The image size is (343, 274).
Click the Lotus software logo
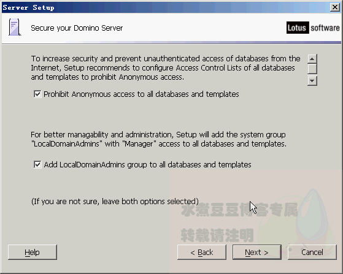coord(313,28)
